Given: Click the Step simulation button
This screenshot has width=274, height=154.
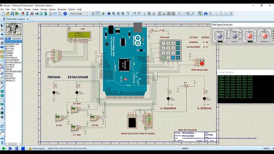Looking at the screenshot, I should 10,148.
